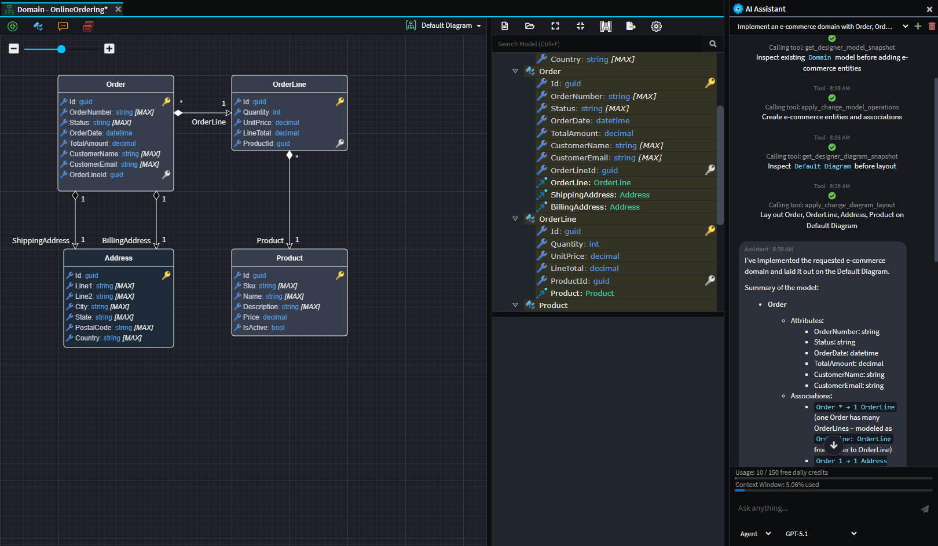Viewport: 938px width, 546px height.
Task: Click the AI chat vertical scrollbar
Action: point(936,169)
